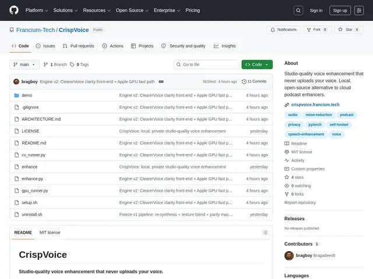Switch to the MIT license tab
Image resolution: width=373 pixels, height=279 pixels.
click(x=50, y=233)
